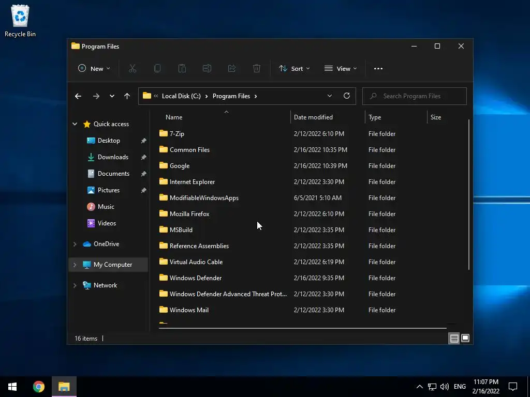The width and height of the screenshot is (530, 397).
Task: Open the View dropdown menu
Action: 341,69
